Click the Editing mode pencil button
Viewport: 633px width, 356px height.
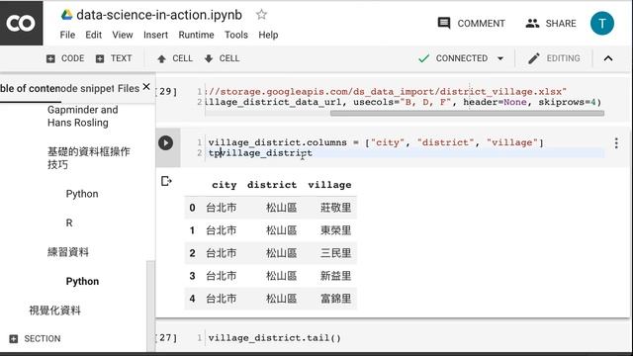[554, 58]
